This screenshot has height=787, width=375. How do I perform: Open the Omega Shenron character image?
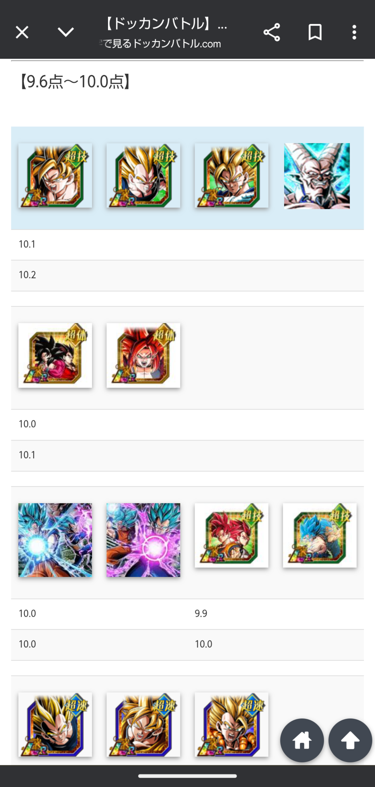(317, 176)
